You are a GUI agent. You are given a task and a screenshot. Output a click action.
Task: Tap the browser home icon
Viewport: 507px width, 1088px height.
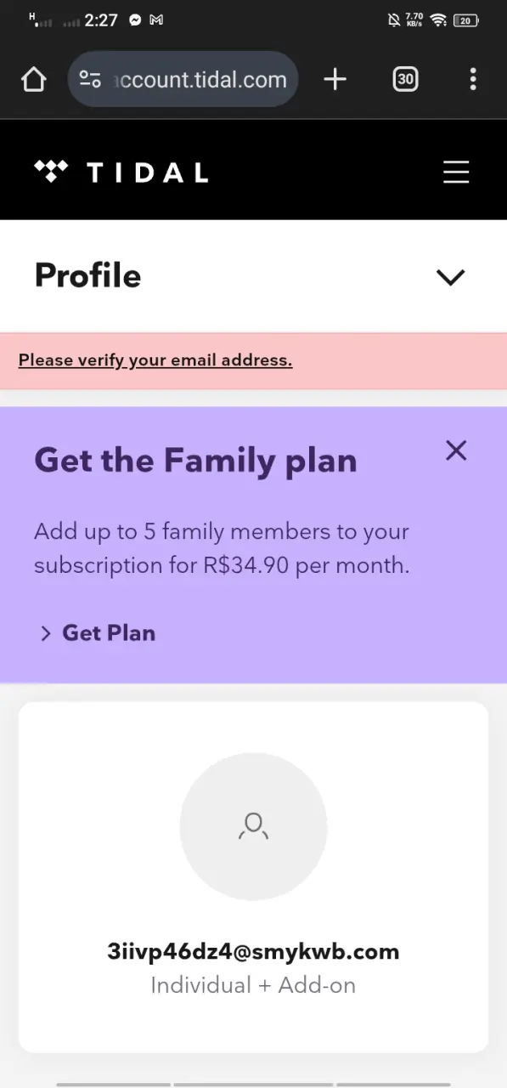click(x=33, y=80)
